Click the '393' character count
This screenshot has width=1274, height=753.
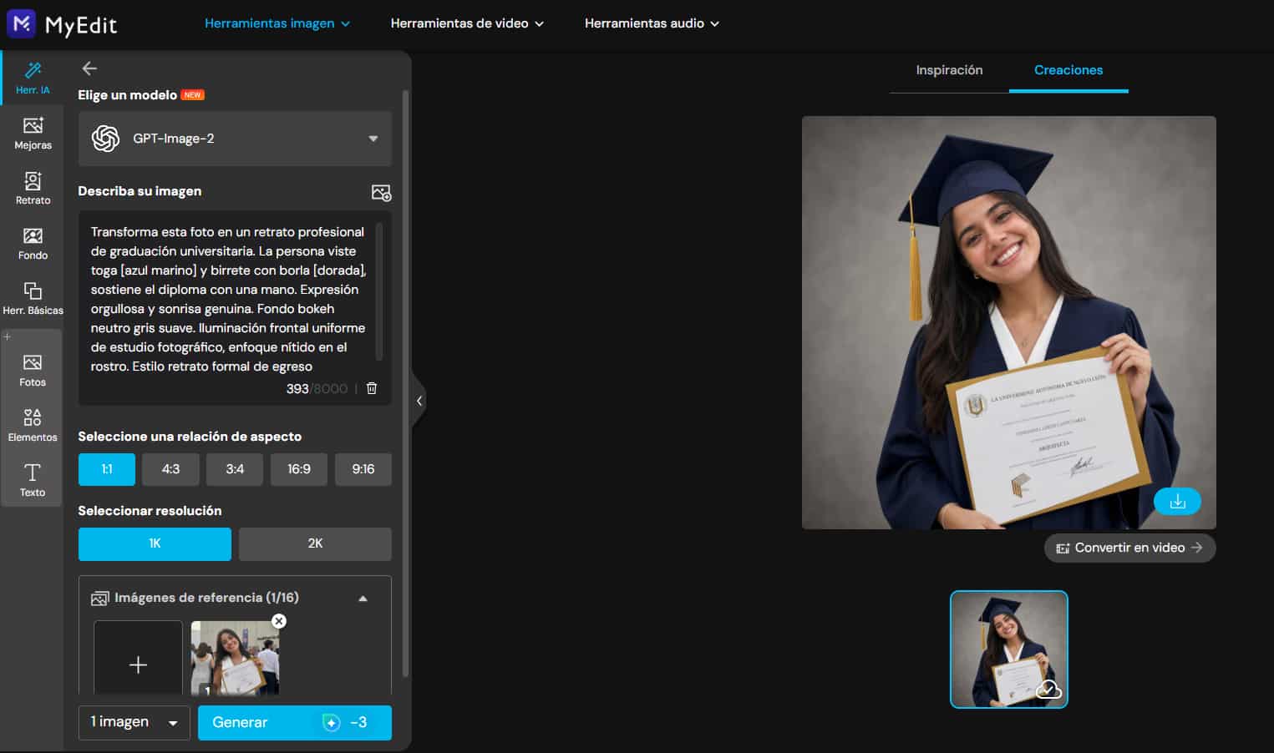(297, 389)
